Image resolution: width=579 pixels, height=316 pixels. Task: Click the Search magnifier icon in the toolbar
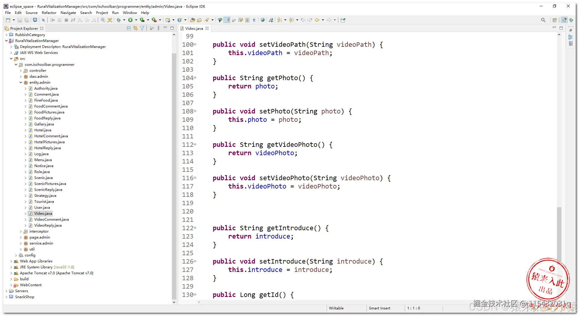pyautogui.click(x=543, y=20)
